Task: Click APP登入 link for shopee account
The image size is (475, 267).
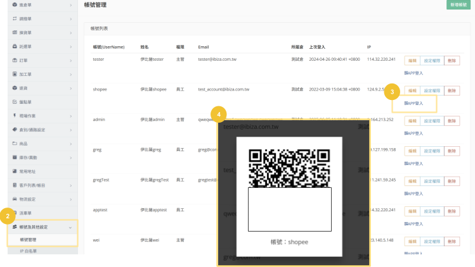Action: pos(413,103)
